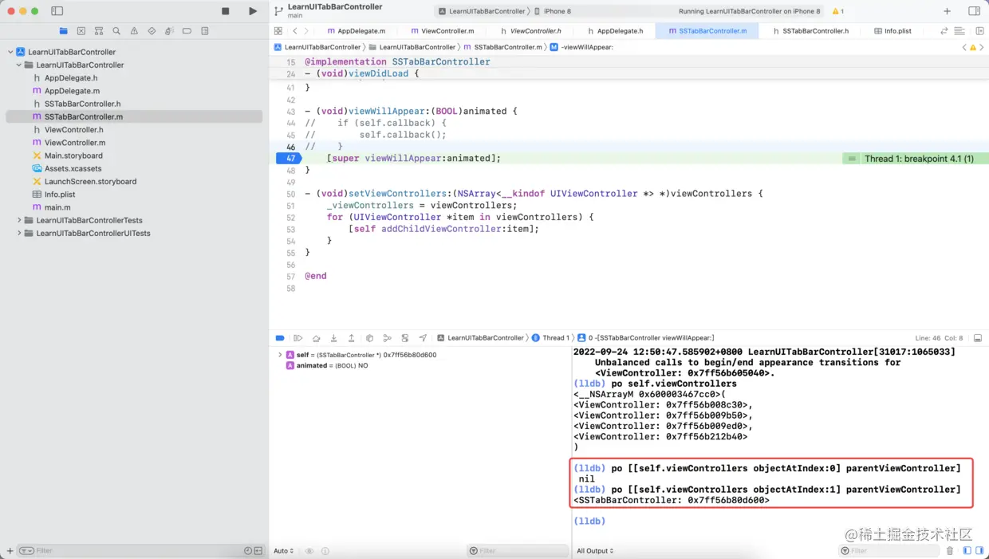The height and width of the screenshot is (559, 989).
Task: Collapse the LearnUITabBarController project root
Action: (x=10, y=52)
